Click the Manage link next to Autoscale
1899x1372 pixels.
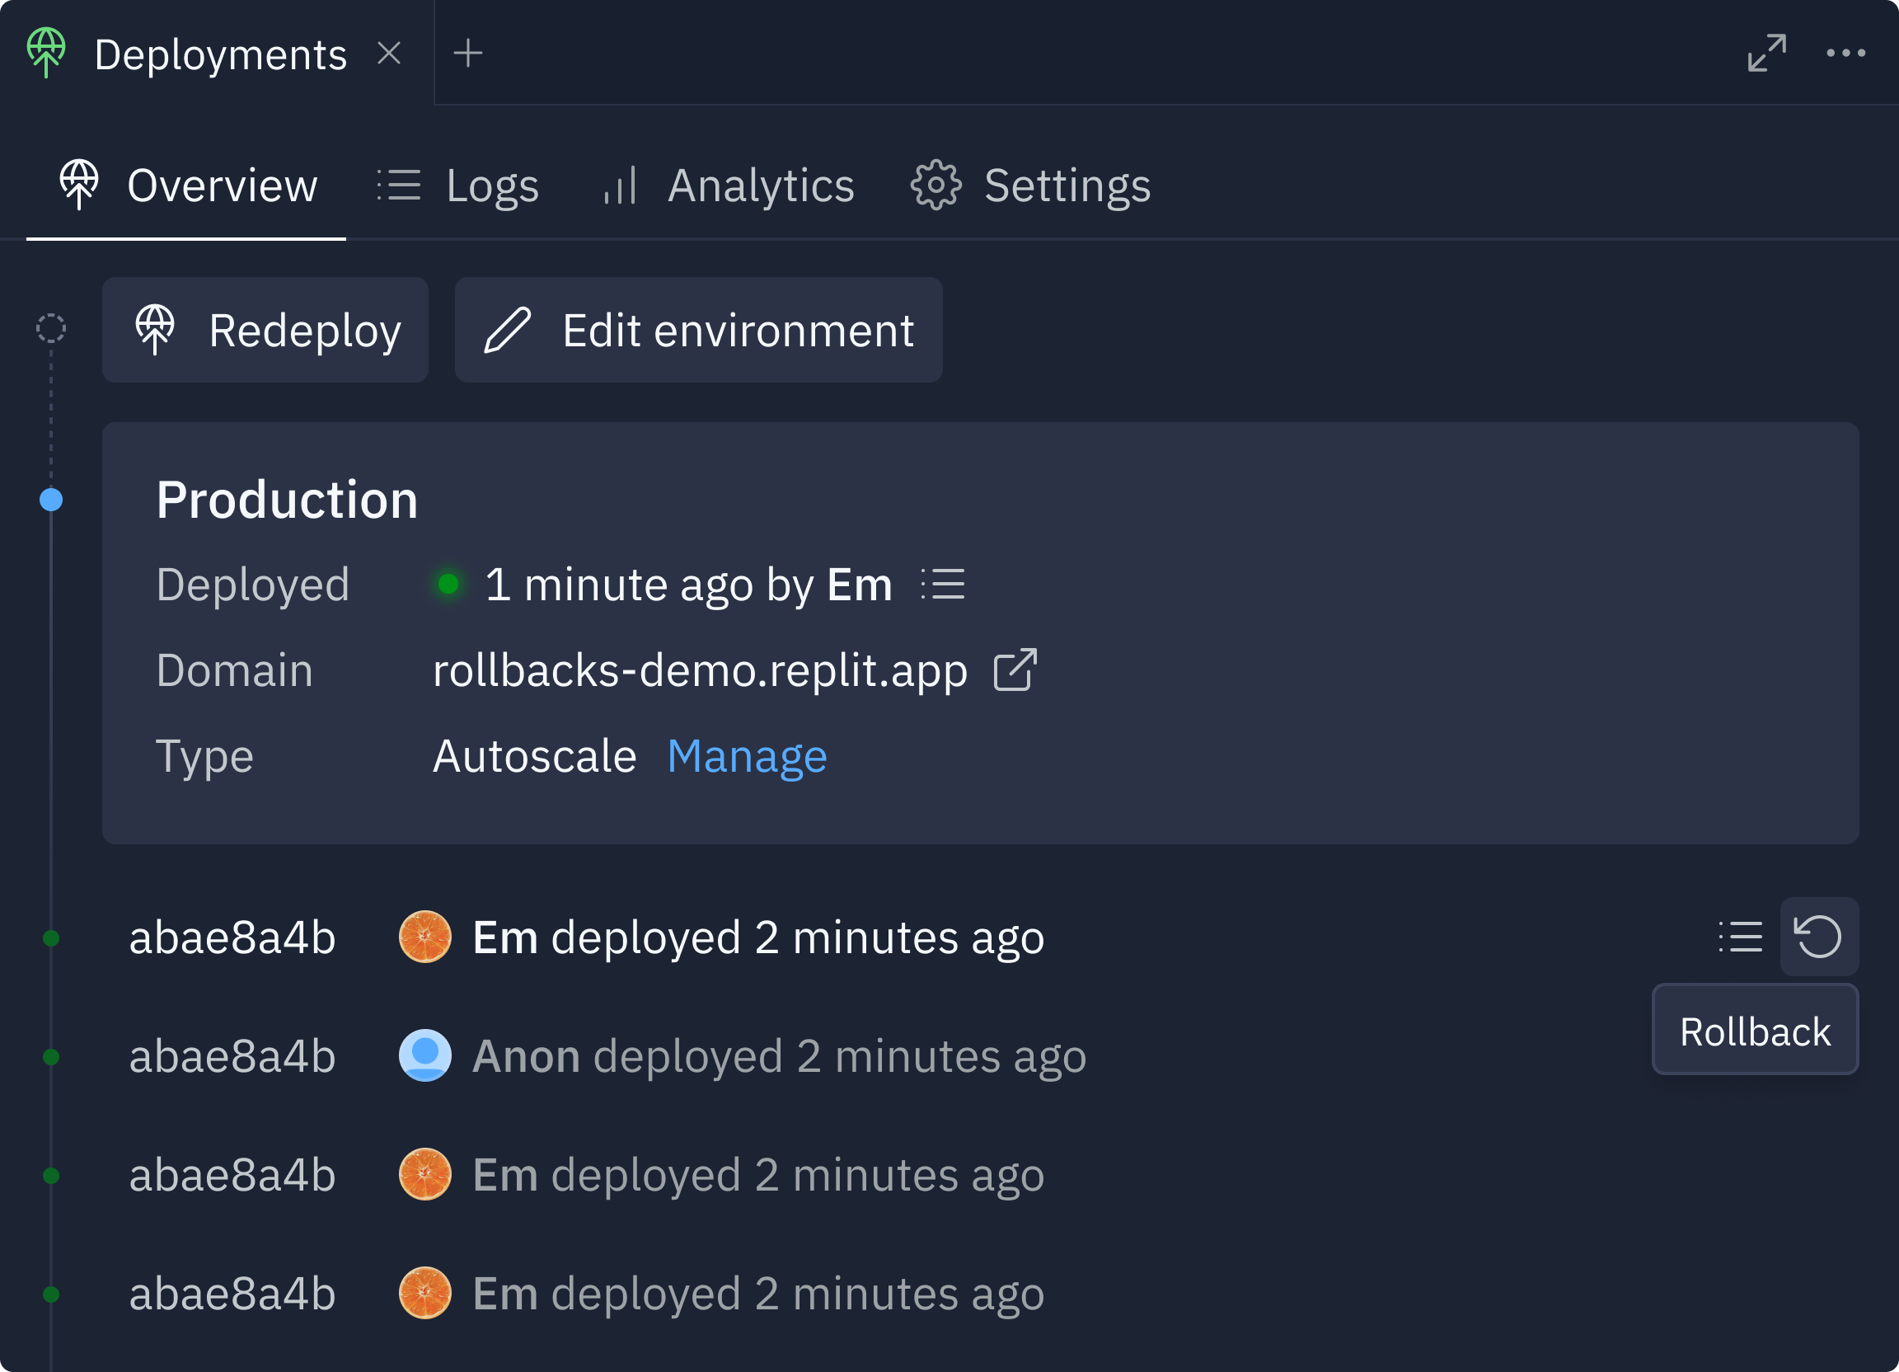click(747, 756)
